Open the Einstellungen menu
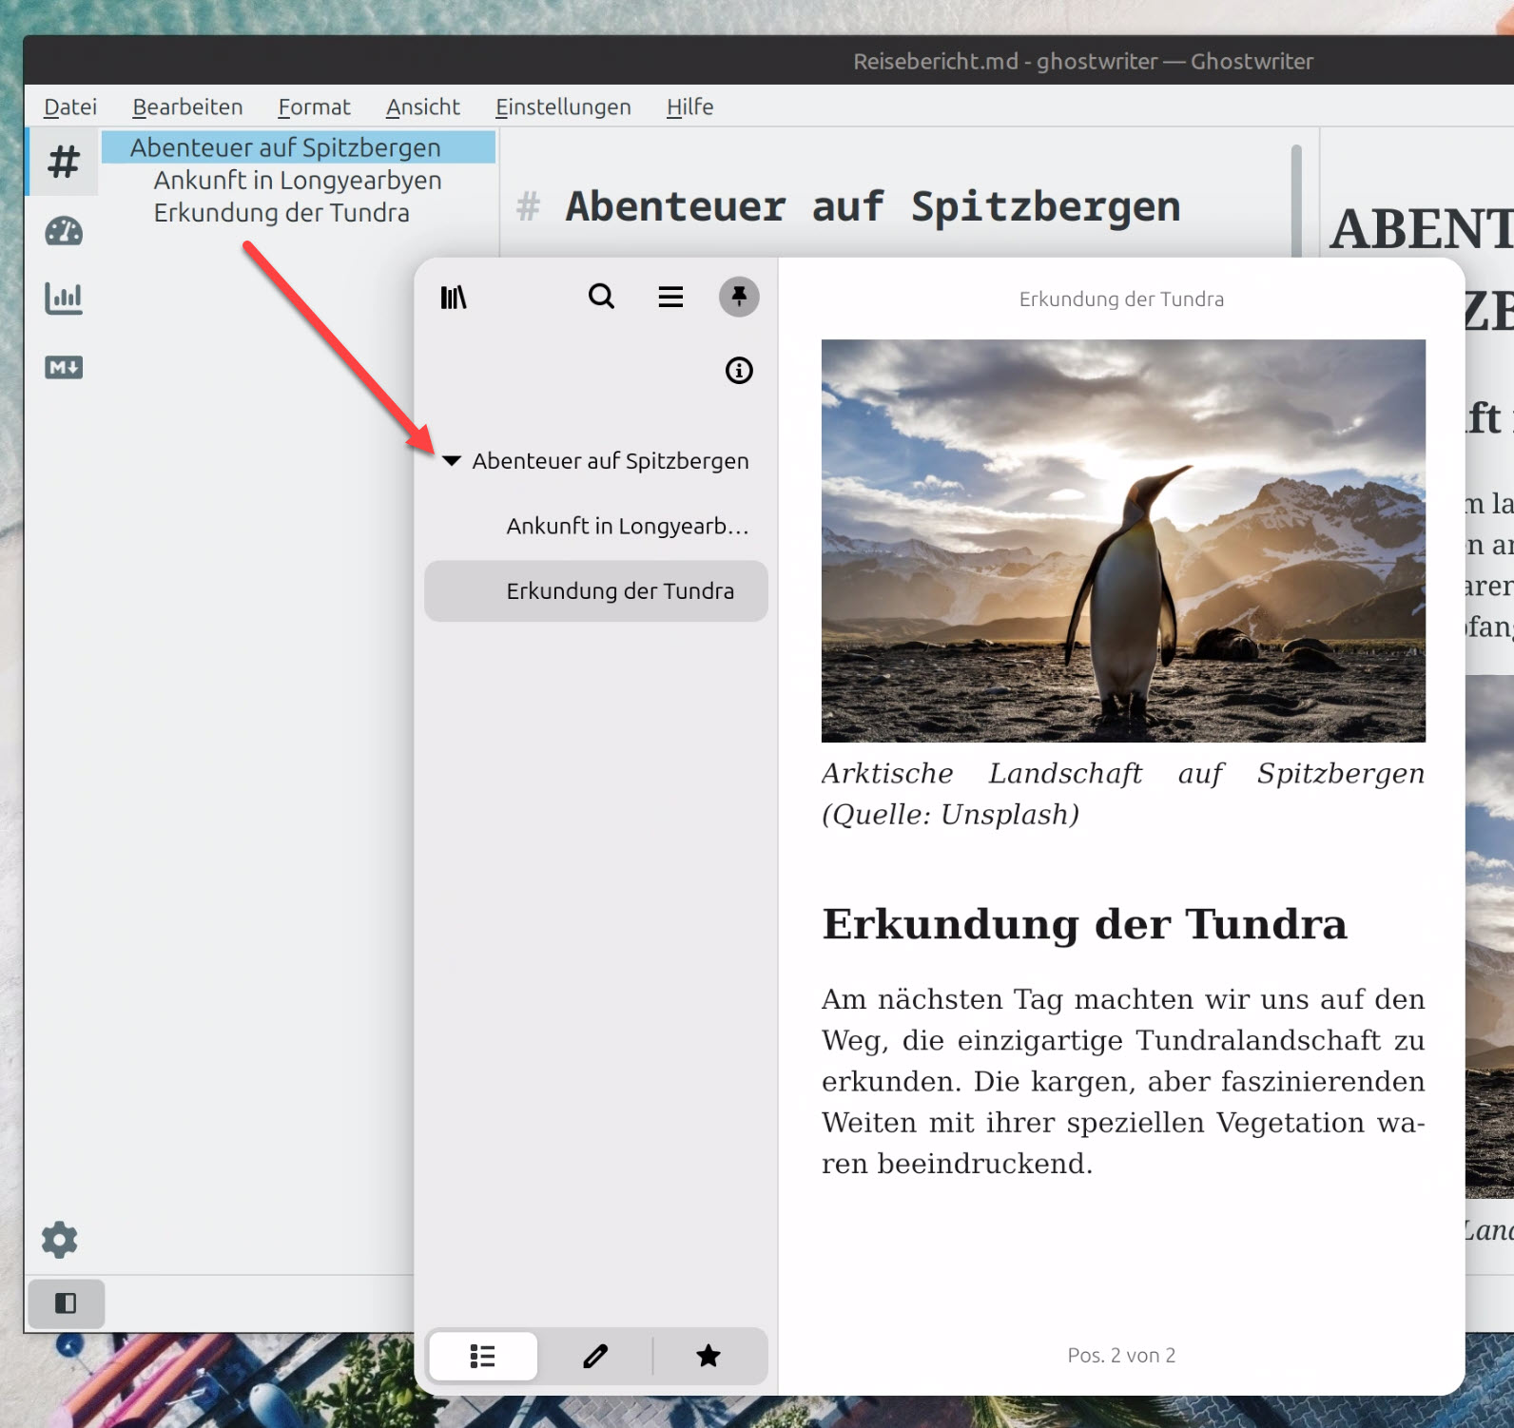This screenshot has width=1514, height=1428. (x=563, y=107)
